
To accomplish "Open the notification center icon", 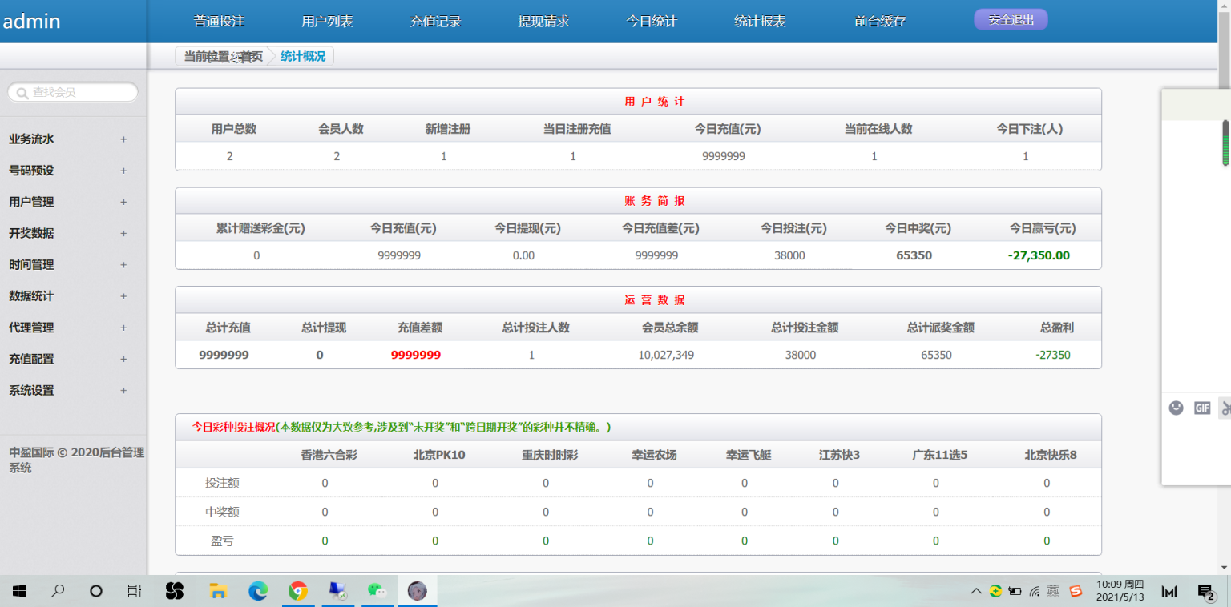I will (x=1206, y=592).
